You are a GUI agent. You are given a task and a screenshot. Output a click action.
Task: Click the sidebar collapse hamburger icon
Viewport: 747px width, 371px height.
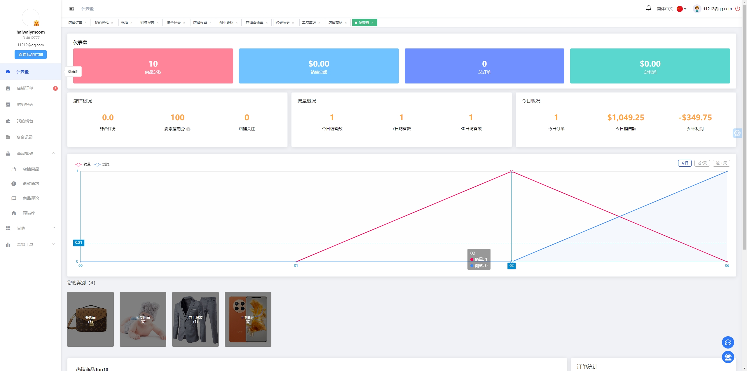coord(72,9)
